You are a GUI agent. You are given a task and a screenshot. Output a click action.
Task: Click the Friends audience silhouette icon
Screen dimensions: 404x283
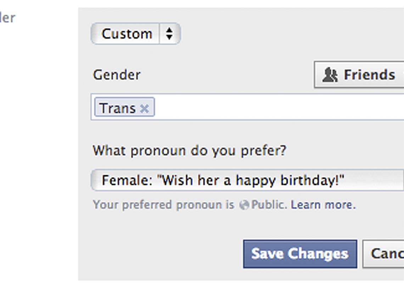coord(330,75)
